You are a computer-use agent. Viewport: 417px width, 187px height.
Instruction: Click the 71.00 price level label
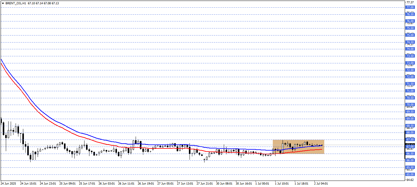[410, 91]
